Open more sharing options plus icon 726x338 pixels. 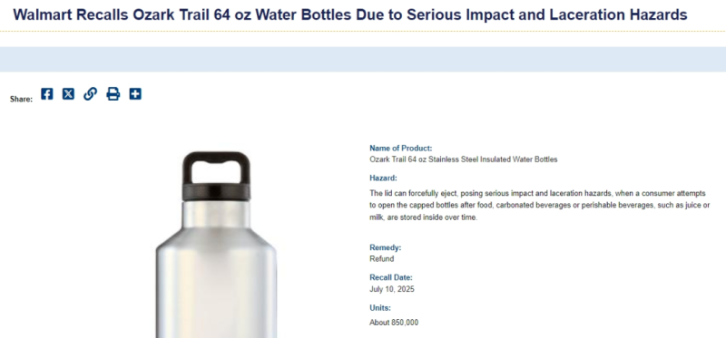tap(135, 94)
